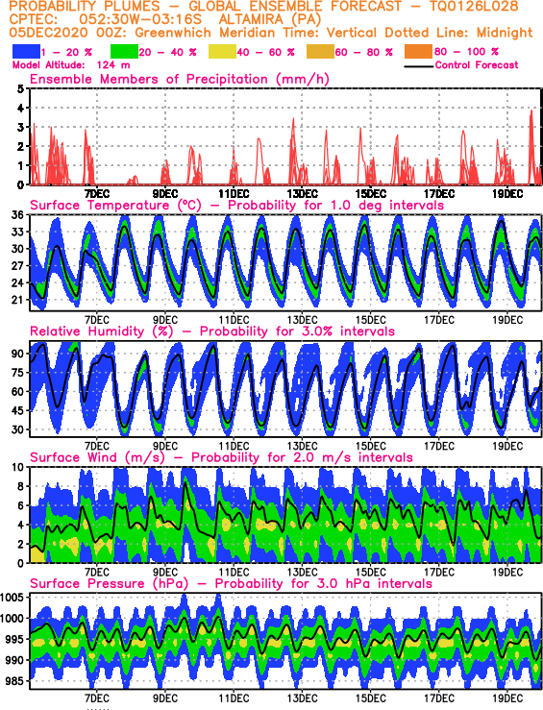Click the Ensemble Members of Precipitation title
Viewport: 543px width, 710px height.
180,80
